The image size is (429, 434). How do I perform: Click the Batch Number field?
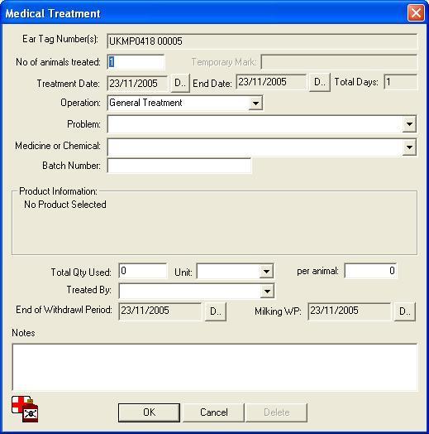[x=179, y=166]
